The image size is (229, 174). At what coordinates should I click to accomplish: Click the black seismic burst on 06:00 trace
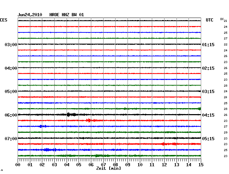[x=72, y=114]
